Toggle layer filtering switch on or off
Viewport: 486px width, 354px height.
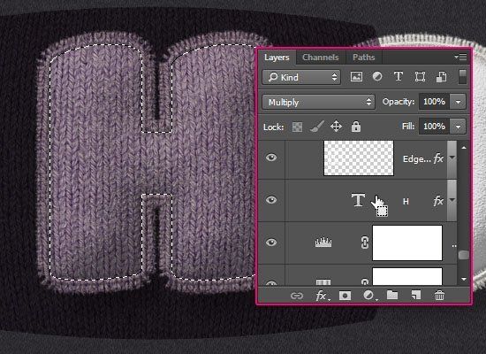coord(462,77)
